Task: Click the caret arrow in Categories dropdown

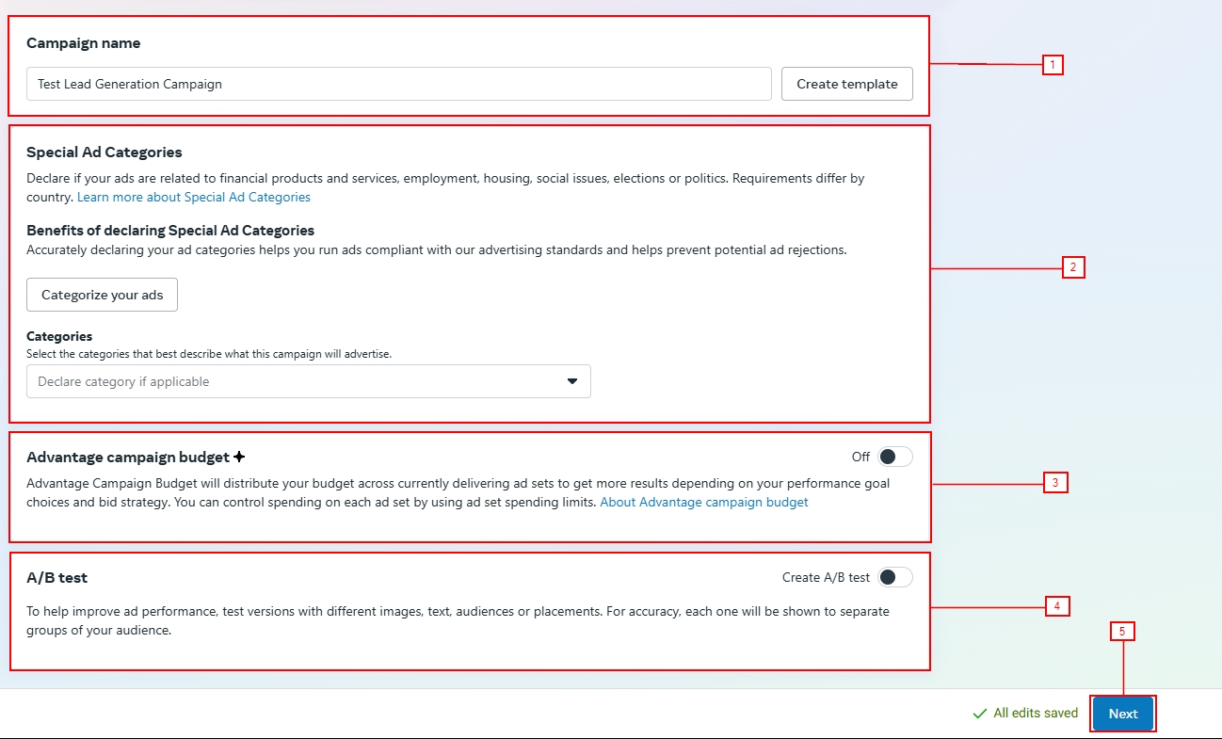Action: pyautogui.click(x=571, y=381)
